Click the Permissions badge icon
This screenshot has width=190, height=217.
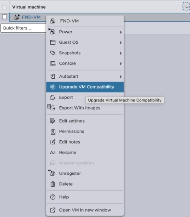click(x=53, y=131)
